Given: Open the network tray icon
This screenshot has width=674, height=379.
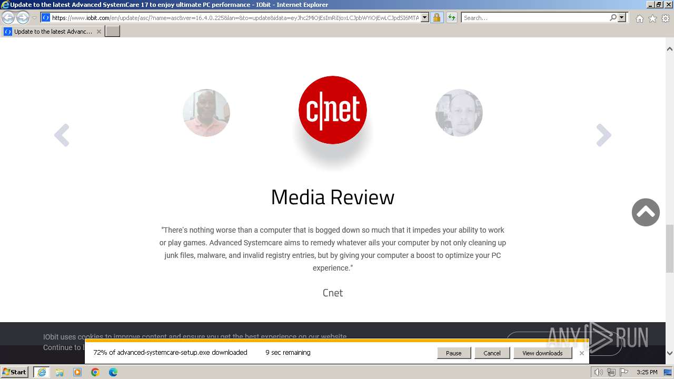Looking at the screenshot, I should tap(611, 372).
